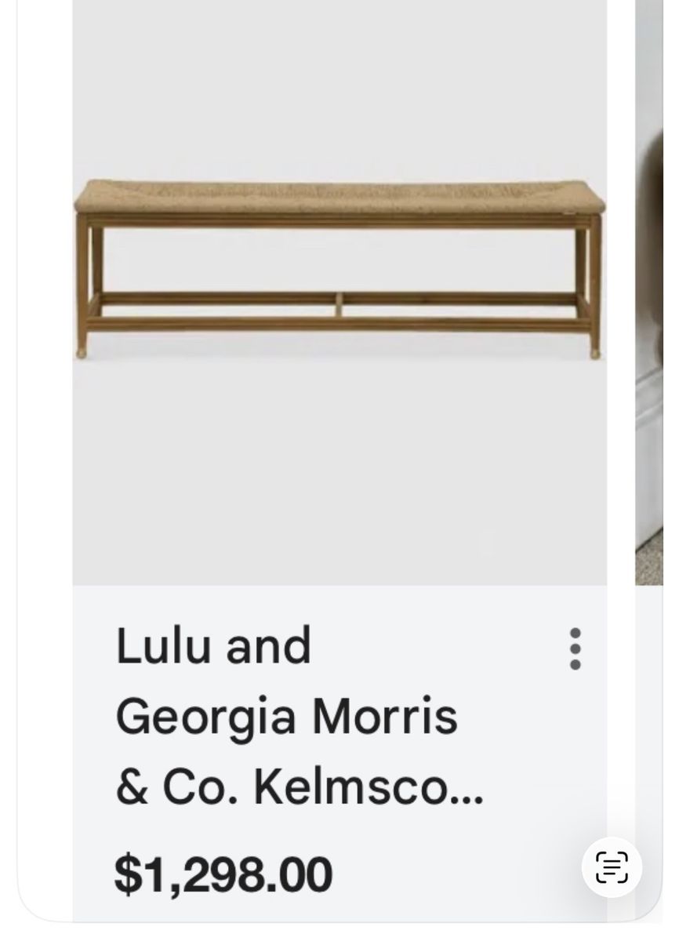This screenshot has height=941, width=679.
Task: Select the $1,298.00 price text
Action: tap(223, 875)
